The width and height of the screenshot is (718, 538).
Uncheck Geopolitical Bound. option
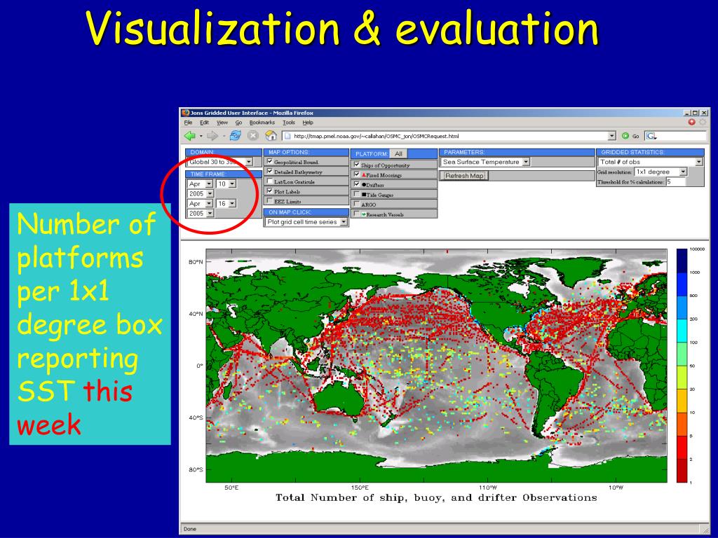pyautogui.click(x=270, y=162)
